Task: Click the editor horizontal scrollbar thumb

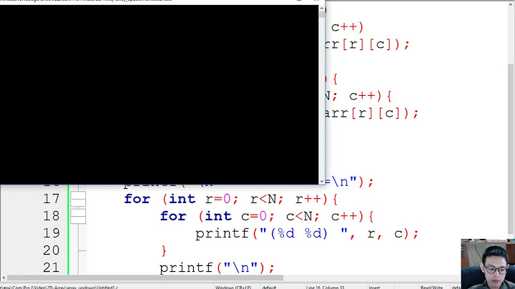Action: click(x=144, y=278)
